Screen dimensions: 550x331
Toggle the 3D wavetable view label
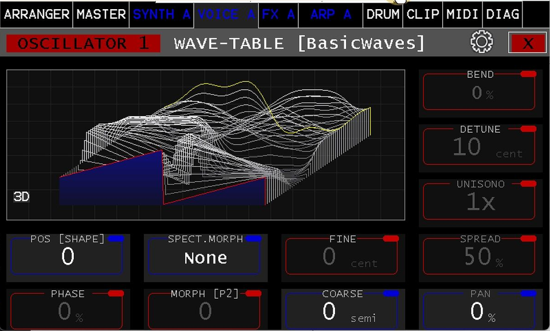pyautogui.click(x=21, y=197)
